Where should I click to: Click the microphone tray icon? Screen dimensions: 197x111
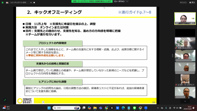pos(166,108)
